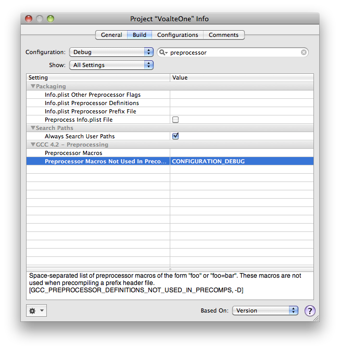Image resolution: width=340 pixels, height=350 pixels.
Task: Switch to the General tab
Action: coord(111,35)
